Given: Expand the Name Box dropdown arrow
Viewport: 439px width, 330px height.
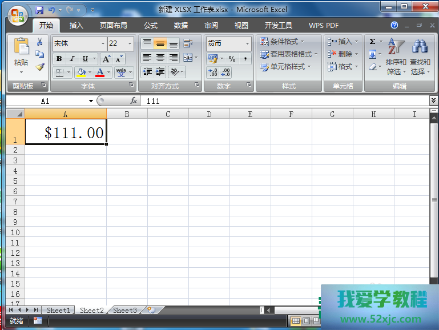Looking at the screenshot, I should point(91,101).
